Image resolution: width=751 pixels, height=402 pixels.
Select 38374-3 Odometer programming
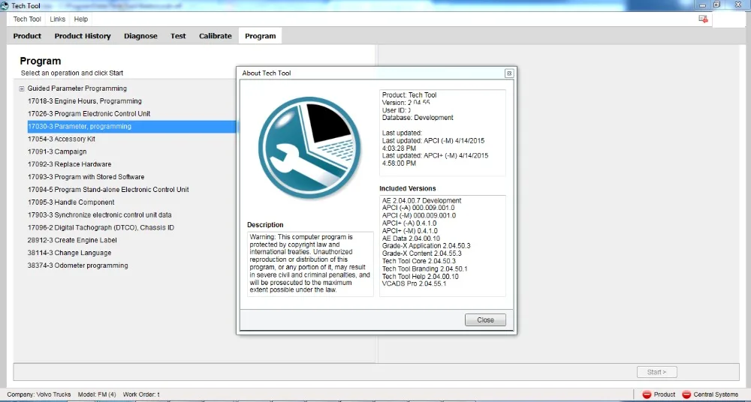coord(77,265)
